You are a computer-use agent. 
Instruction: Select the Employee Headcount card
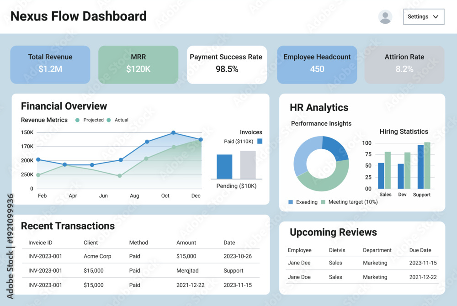[x=317, y=65]
